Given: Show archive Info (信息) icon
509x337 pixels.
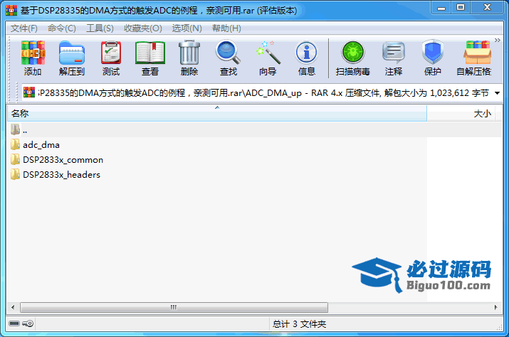Looking at the screenshot, I should coord(306,58).
